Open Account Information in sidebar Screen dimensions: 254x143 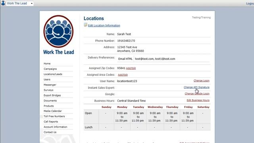[x=56, y=127]
